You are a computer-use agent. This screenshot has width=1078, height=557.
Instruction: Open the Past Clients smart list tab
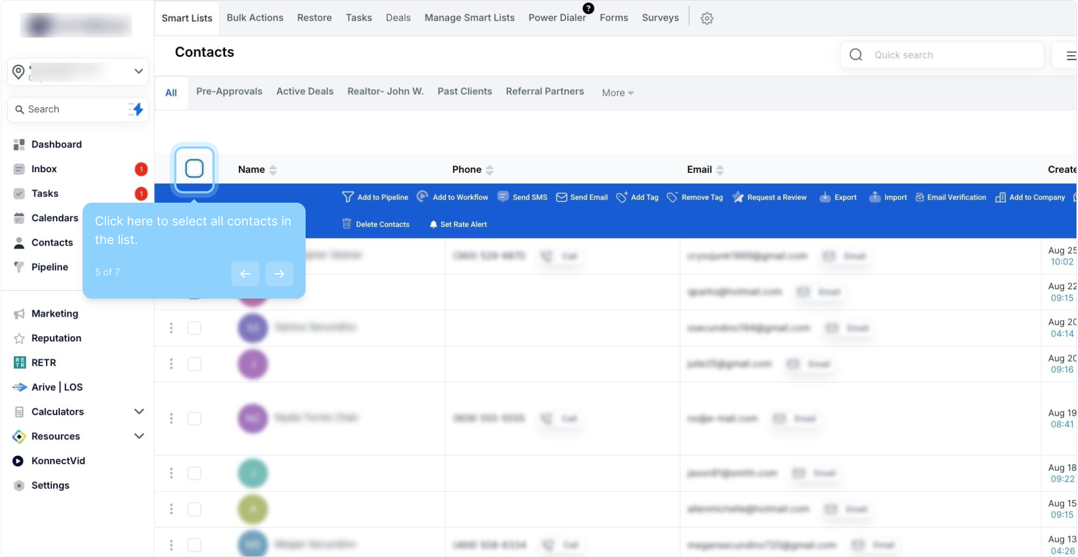point(465,91)
